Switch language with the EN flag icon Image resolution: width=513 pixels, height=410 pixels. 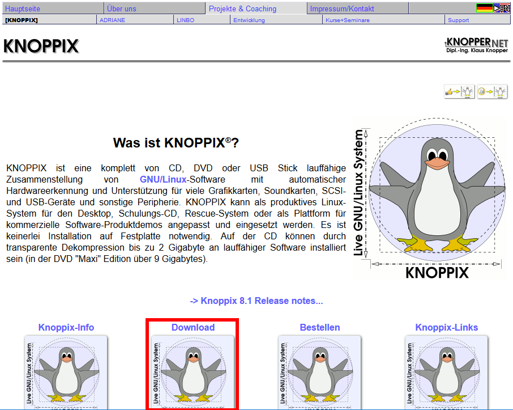click(502, 8)
